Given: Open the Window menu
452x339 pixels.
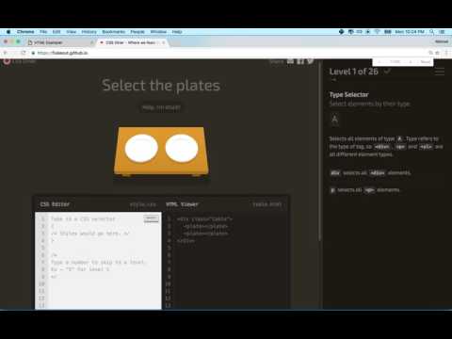Looking at the screenshot, I should (x=158, y=32).
